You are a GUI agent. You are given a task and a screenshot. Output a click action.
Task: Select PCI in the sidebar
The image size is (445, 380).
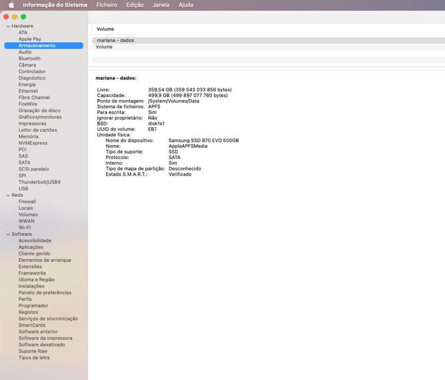[x=22, y=149]
